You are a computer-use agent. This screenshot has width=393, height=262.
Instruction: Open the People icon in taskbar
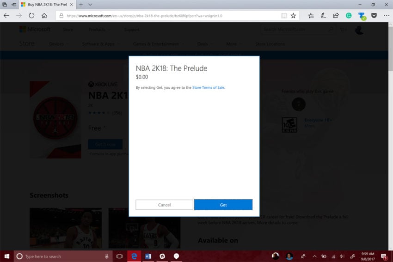point(303,256)
